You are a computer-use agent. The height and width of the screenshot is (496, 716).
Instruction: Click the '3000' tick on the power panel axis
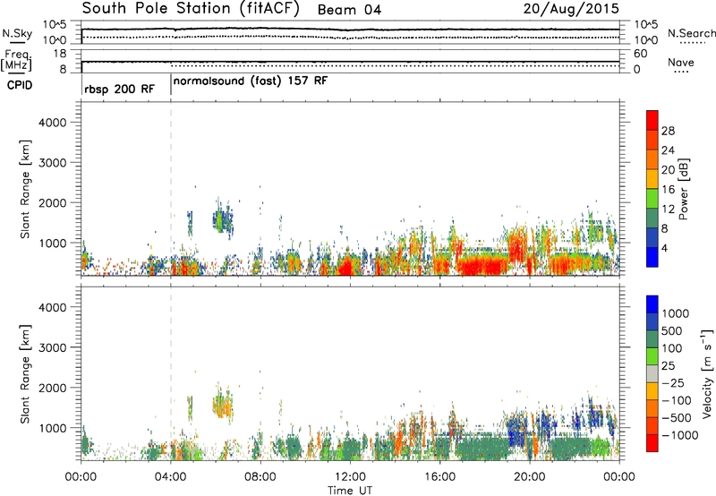(53, 163)
